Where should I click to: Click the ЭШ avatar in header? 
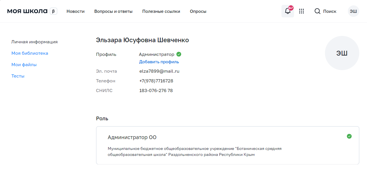353,11
